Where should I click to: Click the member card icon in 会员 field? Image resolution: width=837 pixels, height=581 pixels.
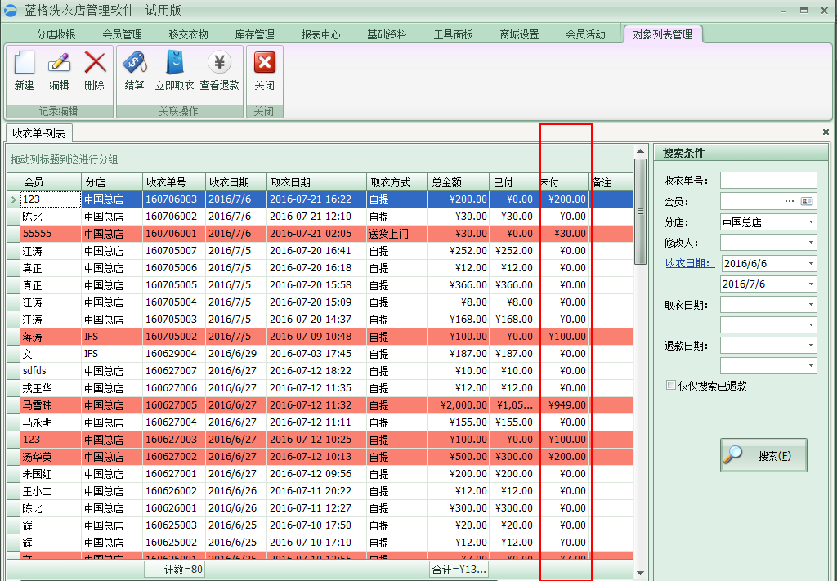[806, 201]
